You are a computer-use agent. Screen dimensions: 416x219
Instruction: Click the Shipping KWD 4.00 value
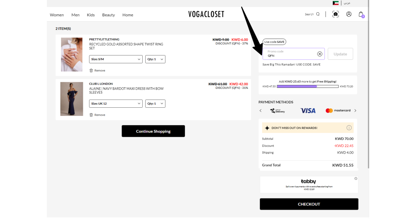[x=345, y=153]
